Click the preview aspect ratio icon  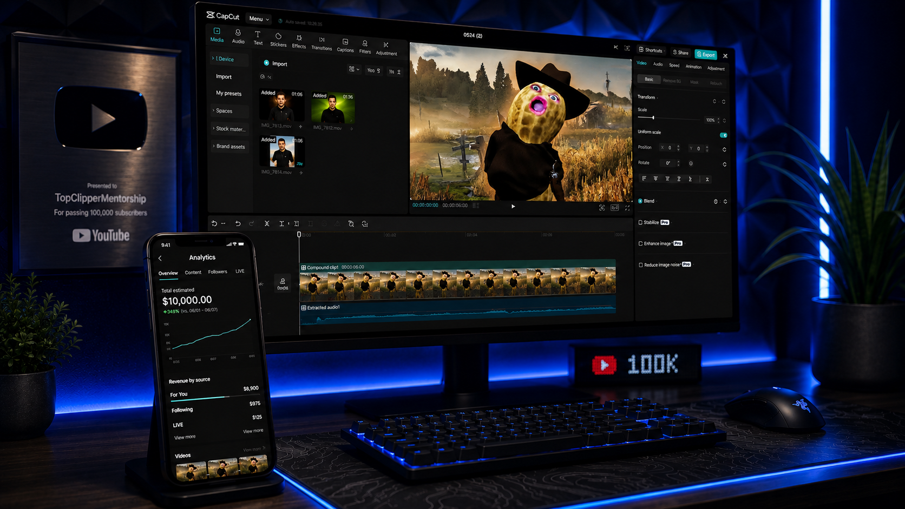(x=615, y=208)
